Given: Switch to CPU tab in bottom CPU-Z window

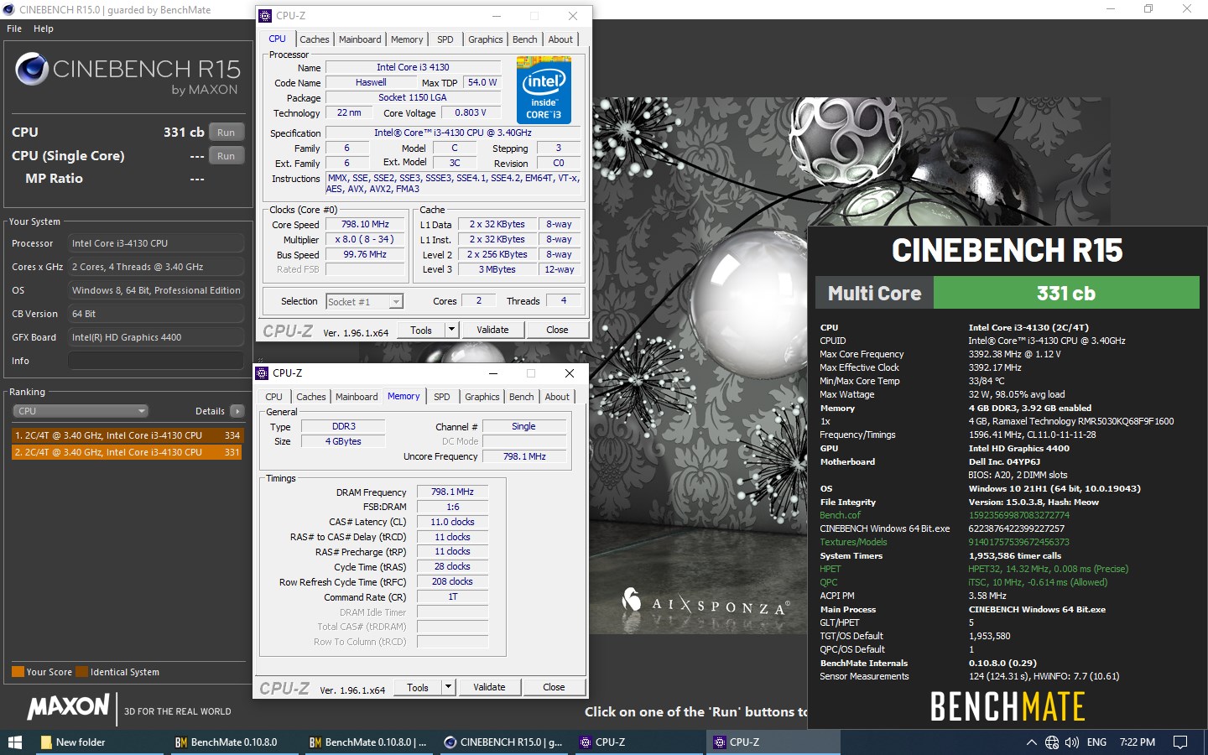Looking at the screenshot, I should coord(274,397).
